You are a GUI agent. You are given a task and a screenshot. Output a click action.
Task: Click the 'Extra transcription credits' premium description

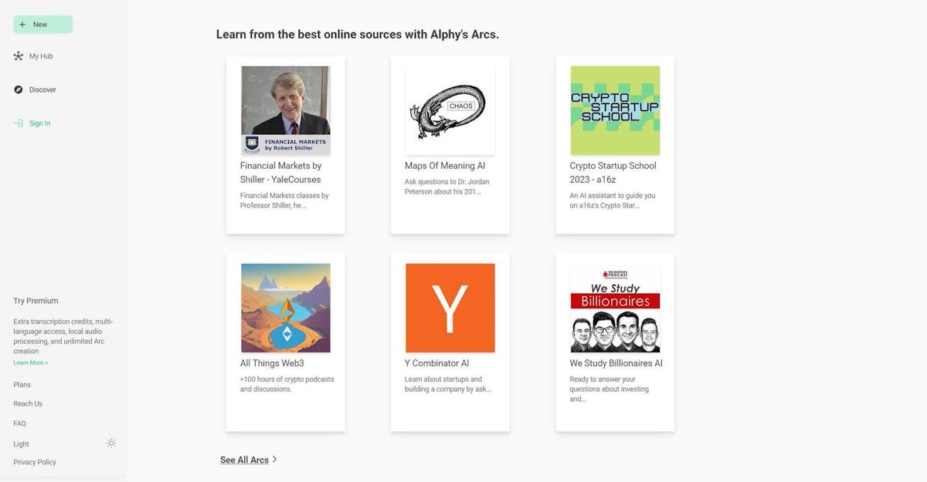coord(63,336)
